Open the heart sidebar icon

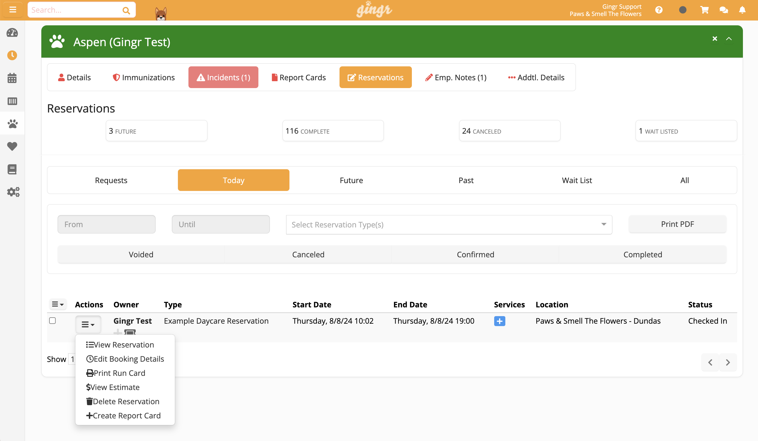pos(12,146)
